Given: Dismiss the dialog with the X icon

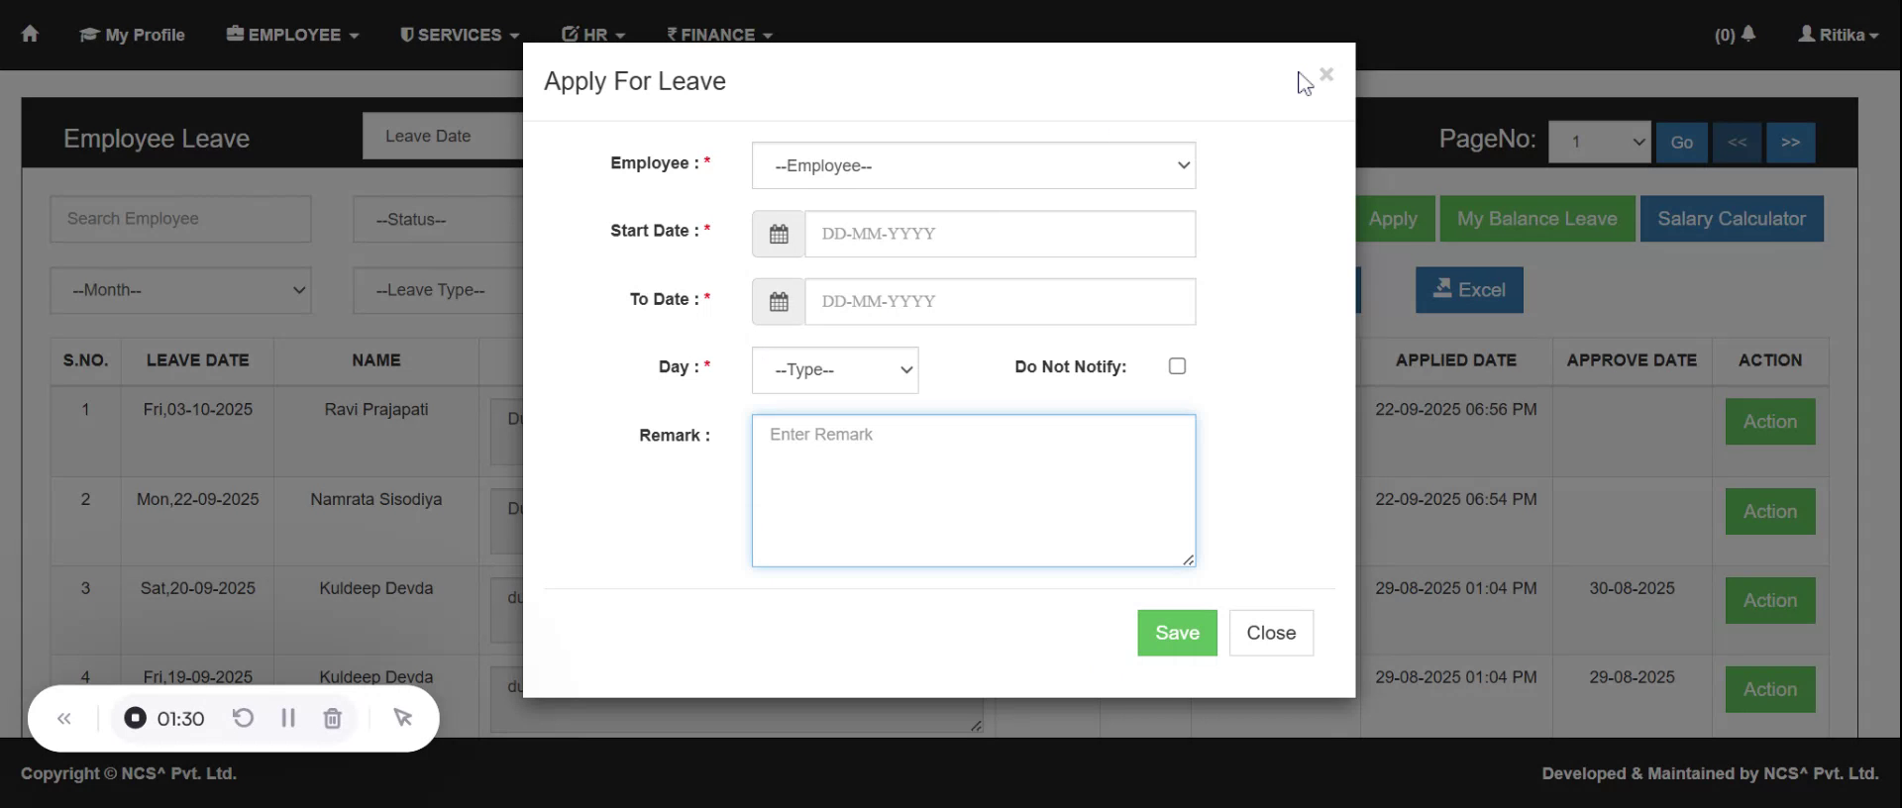Looking at the screenshot, I should (x=1326, y=74).
